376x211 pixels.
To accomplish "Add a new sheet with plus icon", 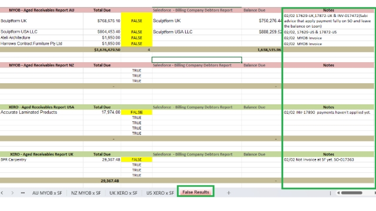I will click(x=229, y=193).
